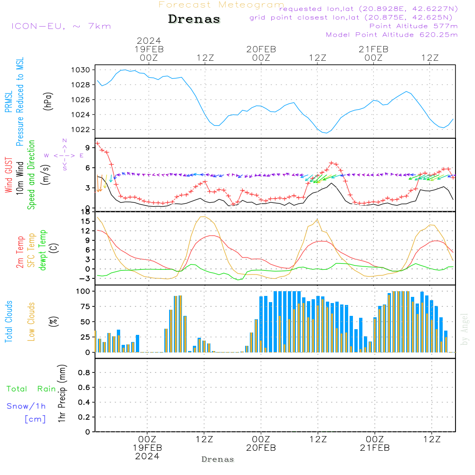Click the Snow/1h legend label
475x475 pixels.
pyautogui.click(x=26, y=406)
